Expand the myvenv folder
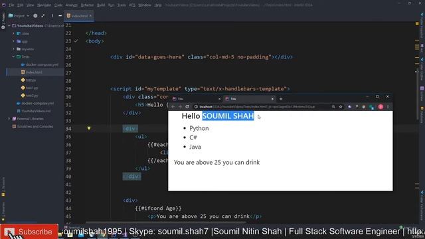 [13, 49]
